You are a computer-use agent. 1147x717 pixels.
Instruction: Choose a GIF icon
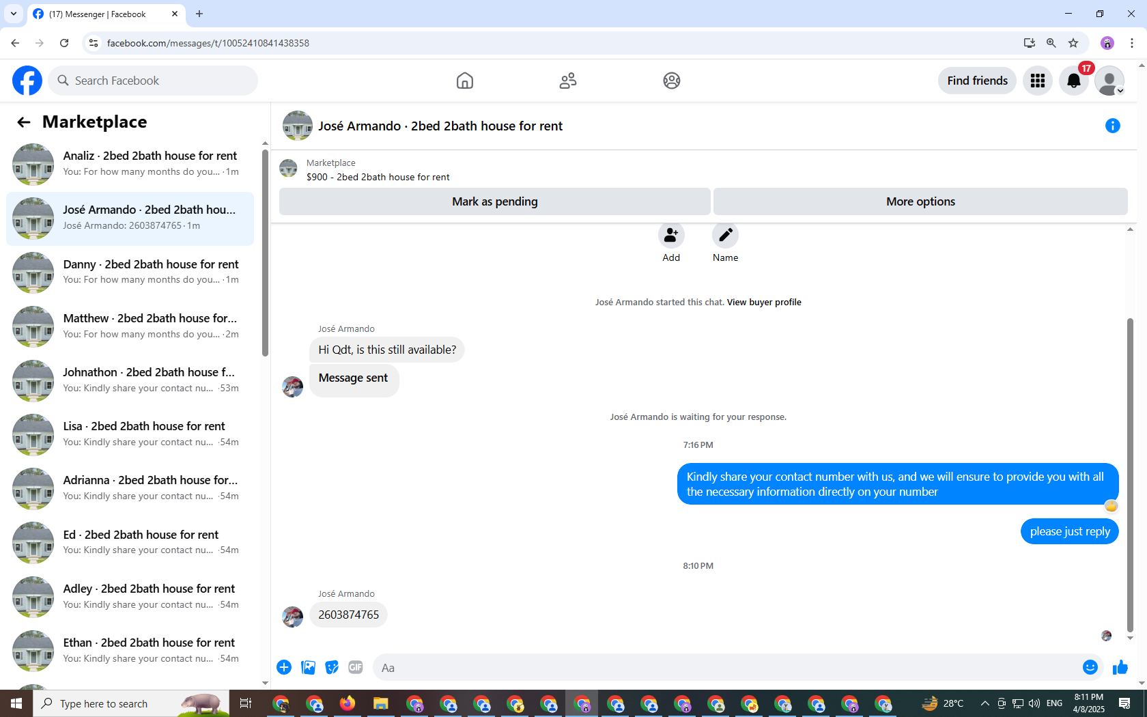coord(356,667)
